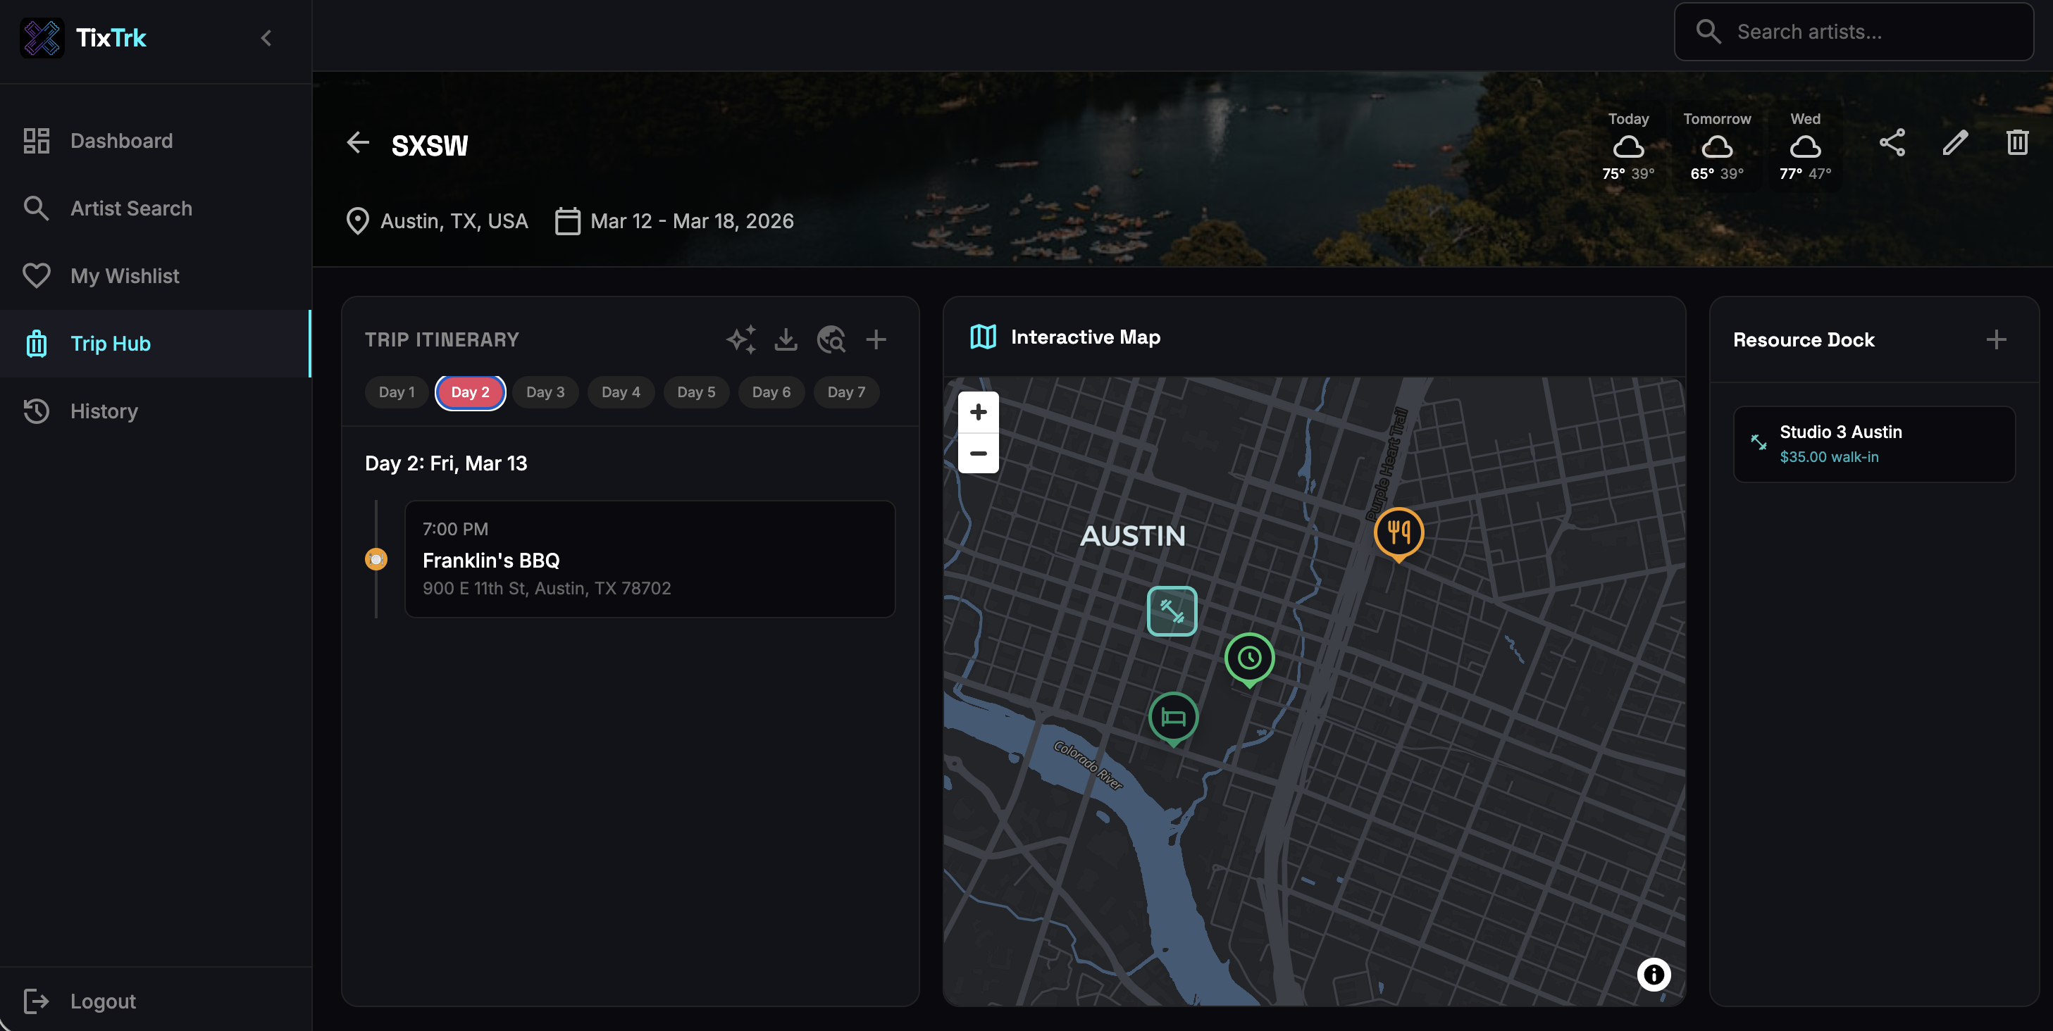Zoom in on the map
This screenshot has height=1031, width=2053.
pos(978,412)
